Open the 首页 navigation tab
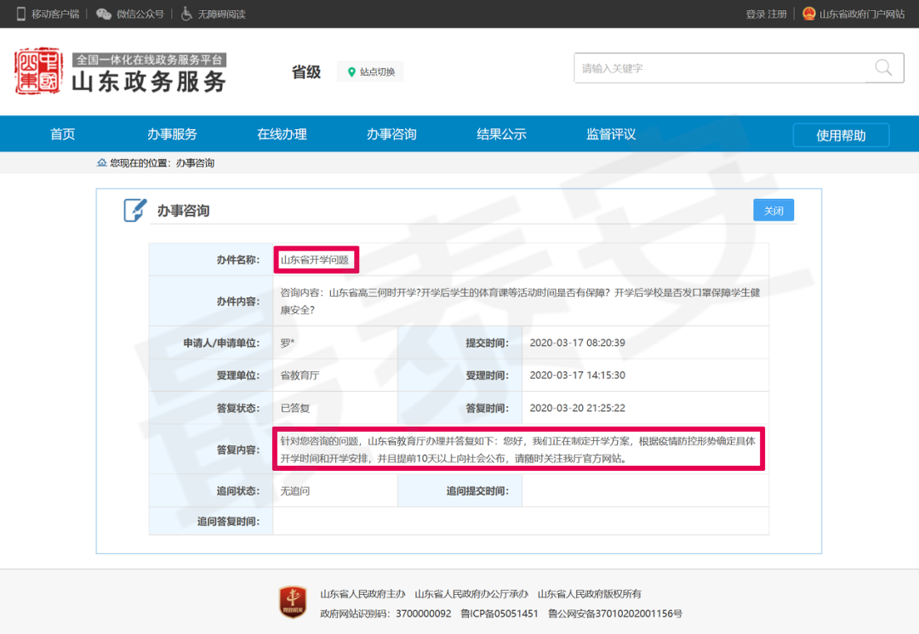 coord(63,134)
